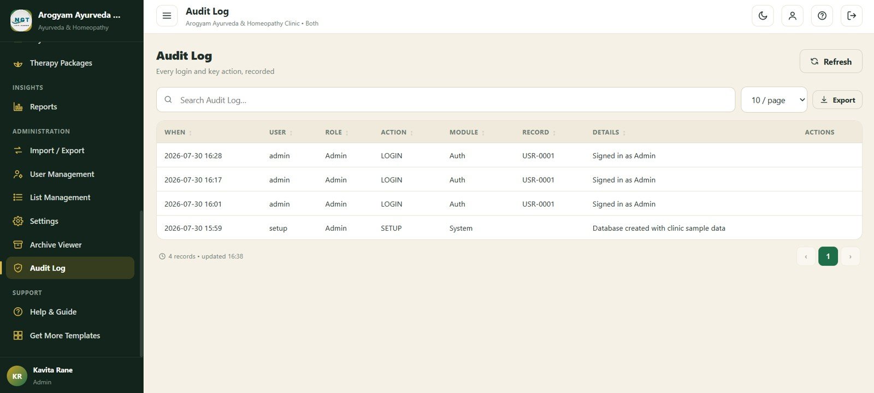Screen dimensions: 874x393
Task: Click the Audit Log shield icon
Action: coord(18,268)
